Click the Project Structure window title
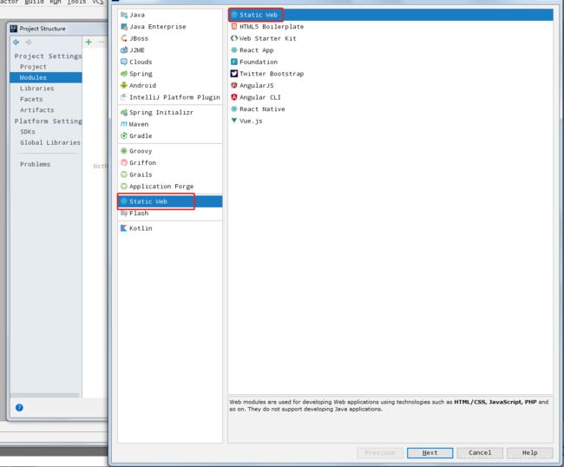 [43, 29]
